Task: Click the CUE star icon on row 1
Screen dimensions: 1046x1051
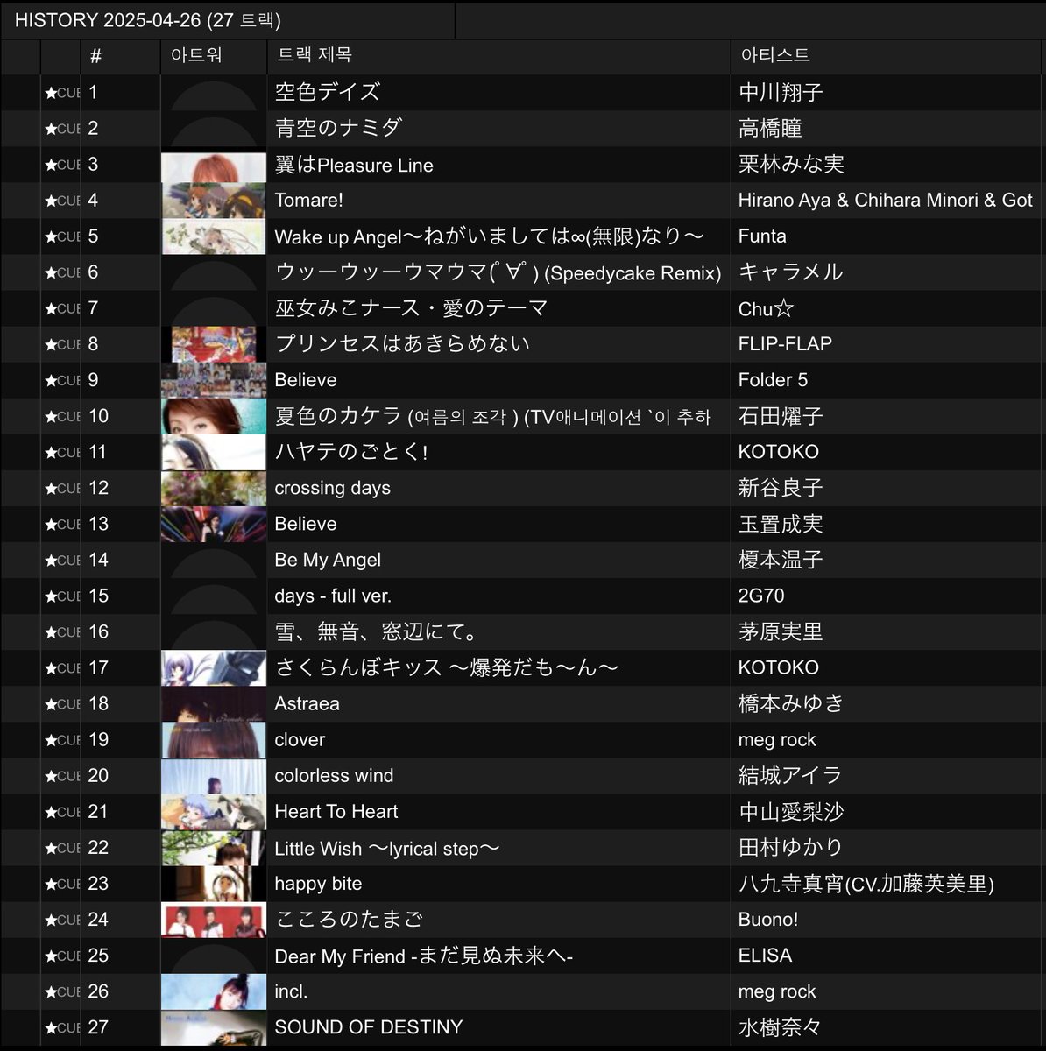Action: click(x=51, y=93)
